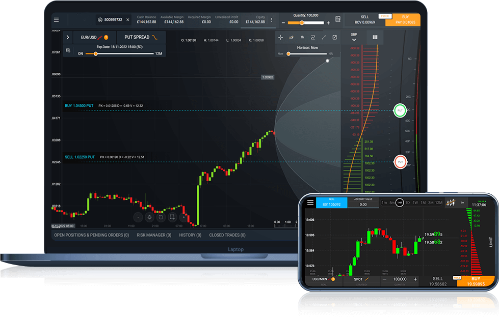Open SPOT strategy selector on phone
The height and width of the screenshot is (319, 499).
[x=361, y=280]
